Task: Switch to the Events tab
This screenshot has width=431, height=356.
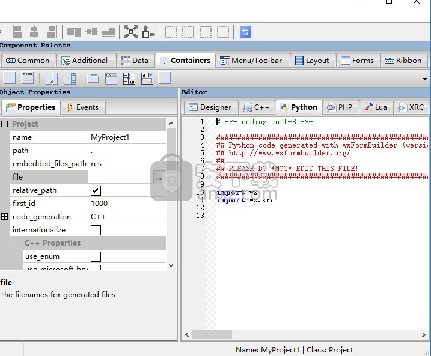Action: click(x=83, y=107)
